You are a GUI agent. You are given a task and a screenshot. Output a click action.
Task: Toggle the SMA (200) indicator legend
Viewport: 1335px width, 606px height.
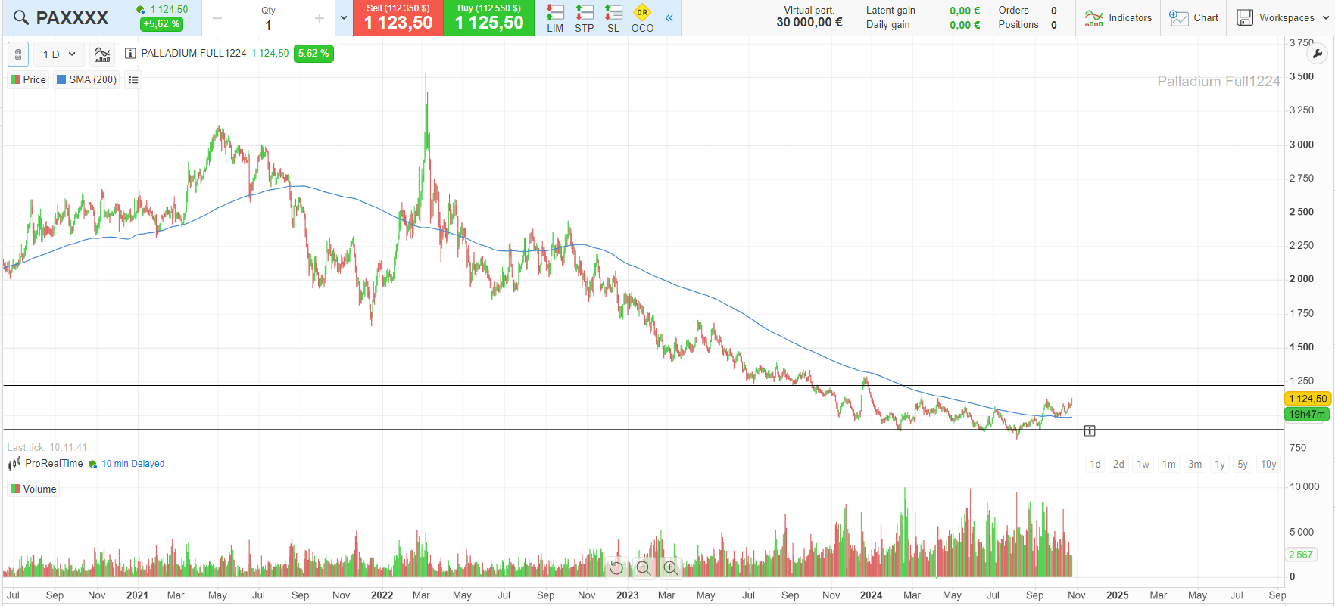pyautogui.click(x=87, y=79)
